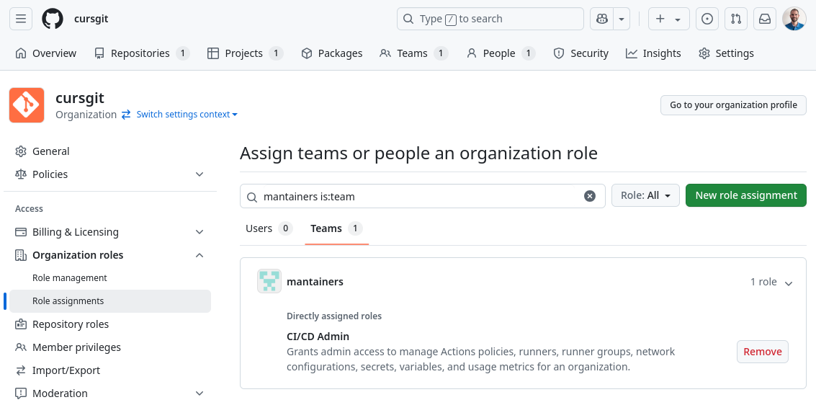
Task: Collapse the 1 role chevron
Action: click(789, 282)
